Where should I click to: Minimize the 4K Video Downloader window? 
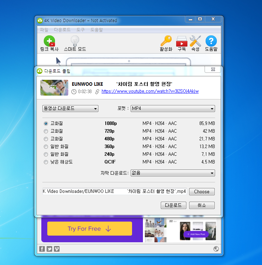[191, 19]
